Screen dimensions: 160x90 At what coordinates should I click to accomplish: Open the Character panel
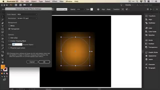tap(150, 64)
